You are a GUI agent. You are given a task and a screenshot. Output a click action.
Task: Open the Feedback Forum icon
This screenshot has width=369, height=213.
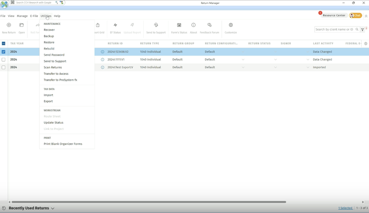tap(209, 25)
